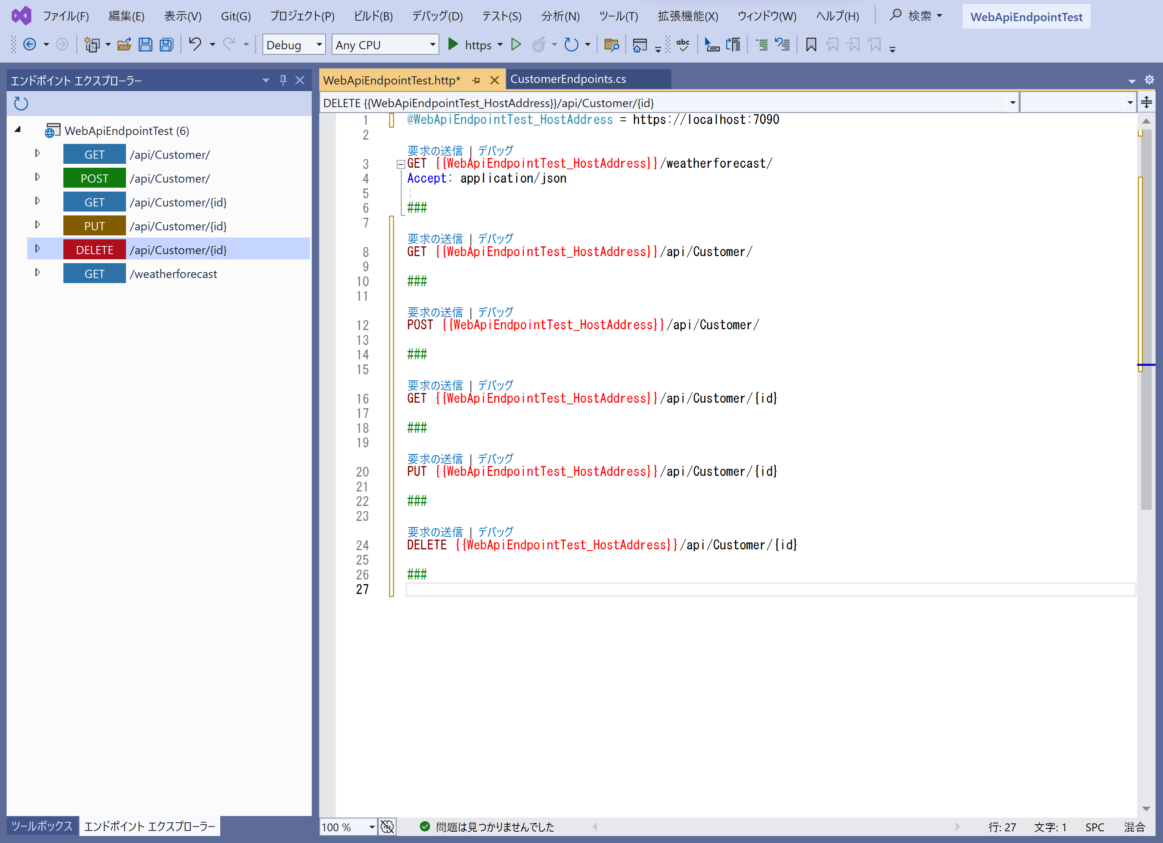
Task: Click 要求の送信 above the DELETE request
Action: 435,532
